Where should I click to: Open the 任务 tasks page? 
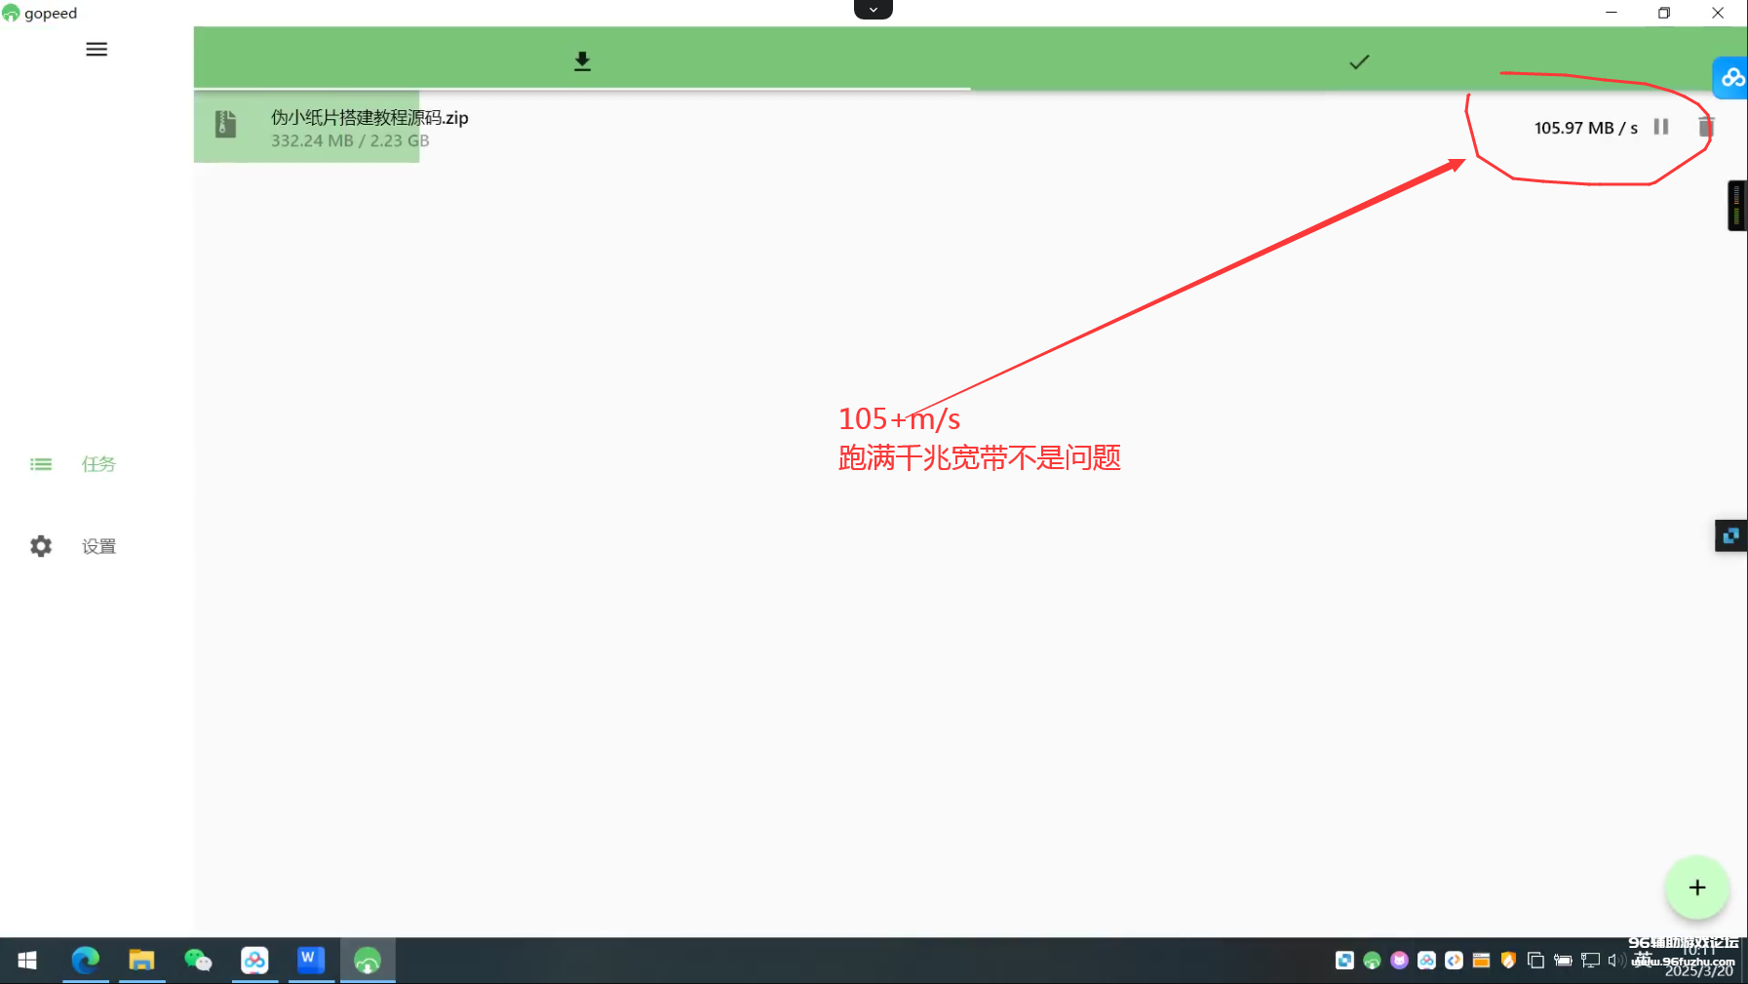pos(97,464)
